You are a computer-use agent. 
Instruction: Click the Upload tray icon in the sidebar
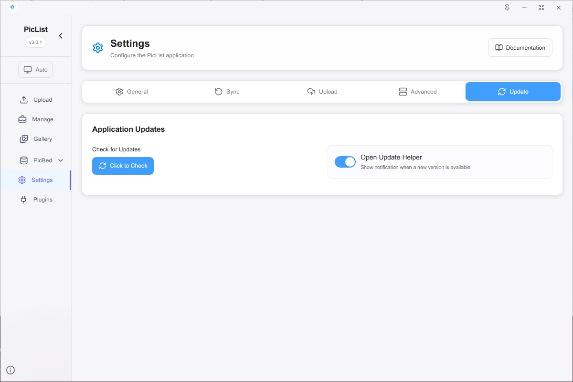coord(24,100)
